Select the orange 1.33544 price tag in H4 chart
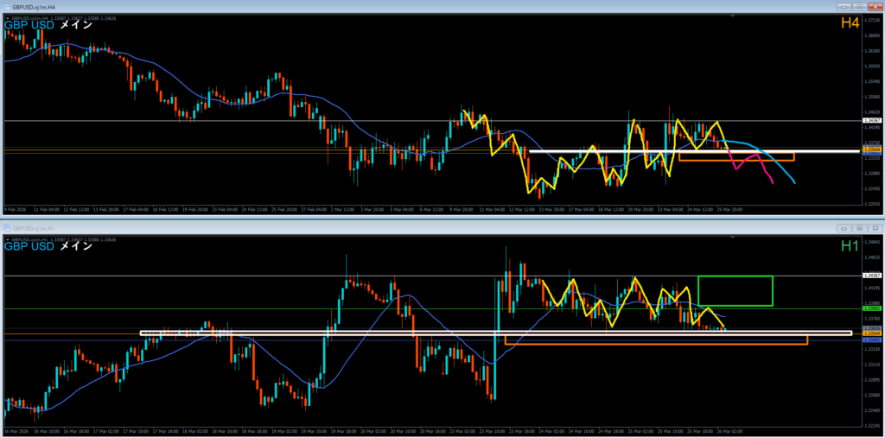 point(873,149)
